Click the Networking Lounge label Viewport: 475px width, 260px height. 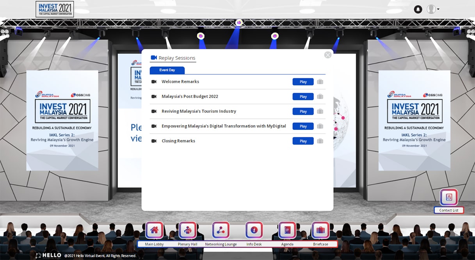221,244
